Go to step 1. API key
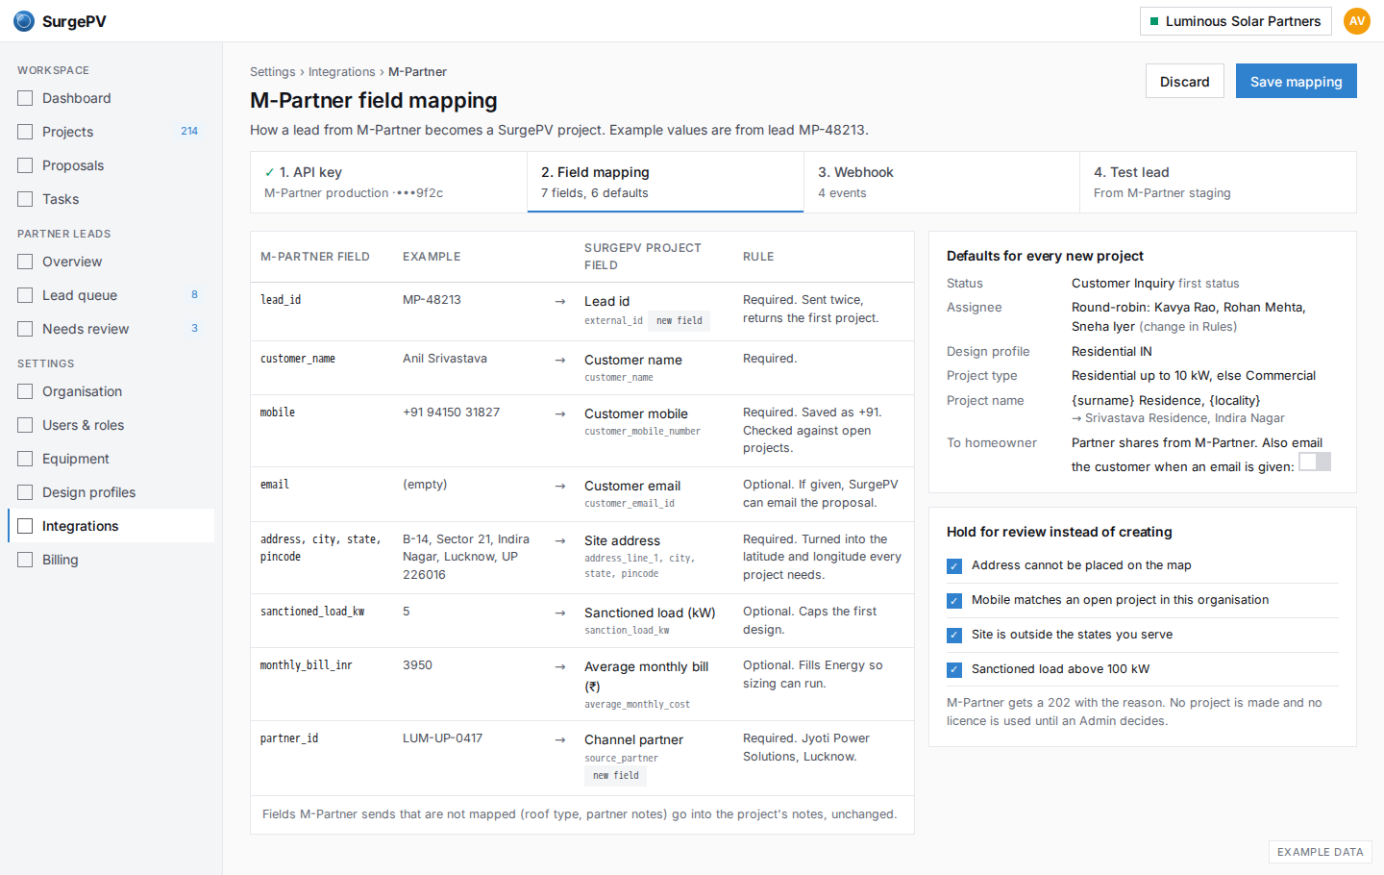This screenshot has width=1384, height=875. click(x=388, y=182)
